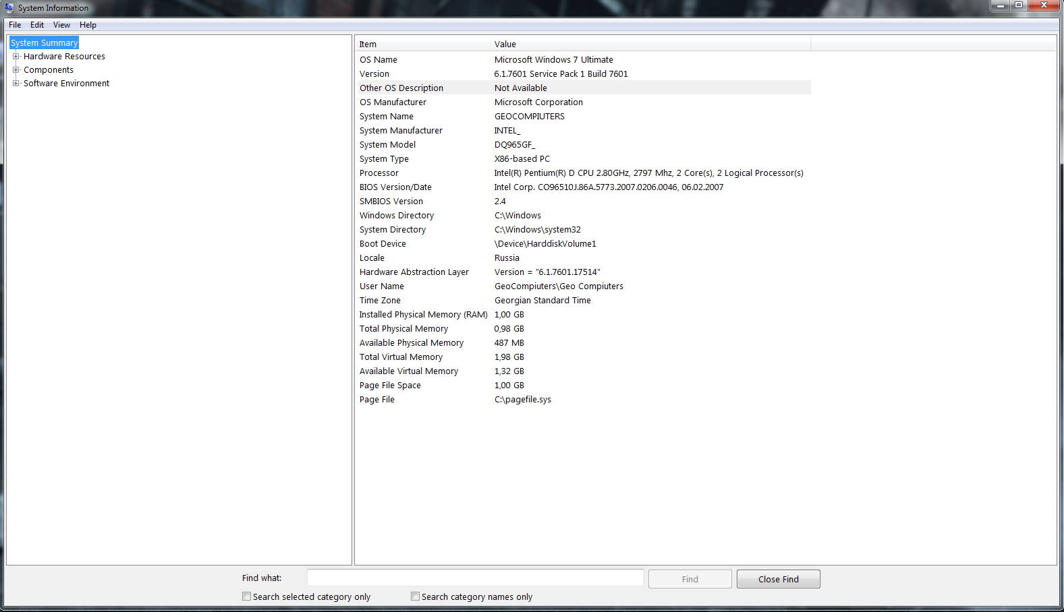Image resolution: width=1064 pixels, height=612 pixels.
Task: Select the SMBIOS Version row
Action: tap(583, 202)
